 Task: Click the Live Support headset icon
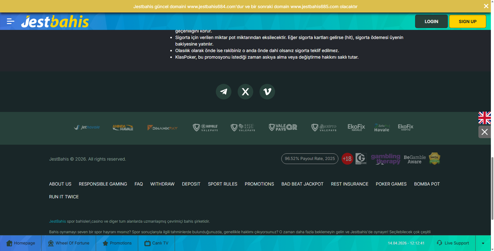pos(439,243)
